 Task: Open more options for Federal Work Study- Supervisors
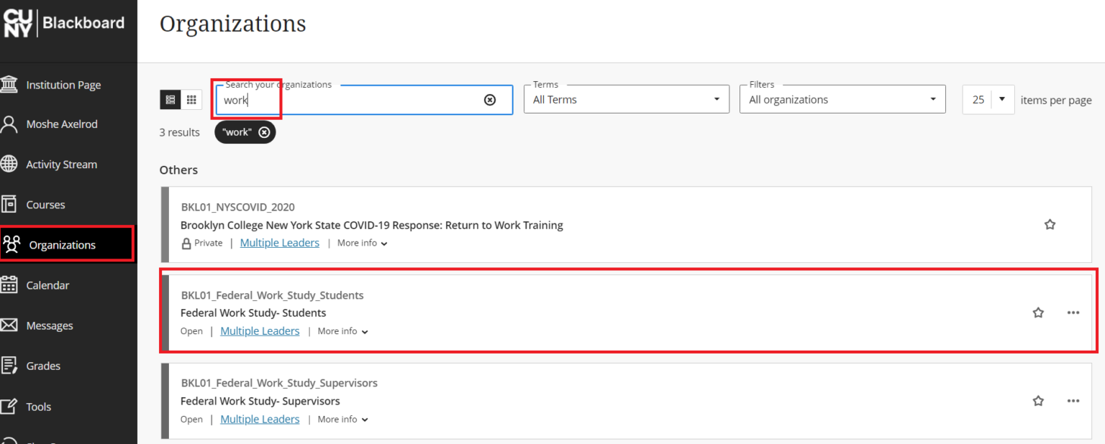click(x=1073, y=401)
